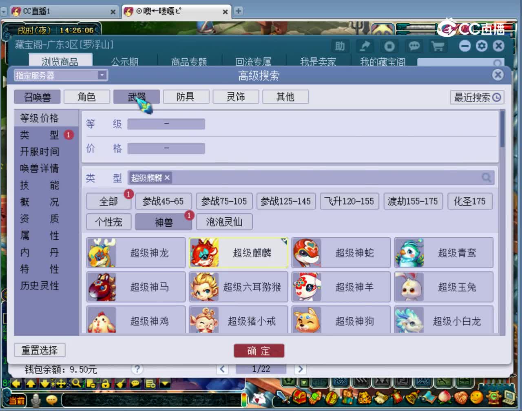Image resolution: width=522 pixels, height=411 pixels.
Task: Go to the next page arrow beside 1/22
Action: 301,369
